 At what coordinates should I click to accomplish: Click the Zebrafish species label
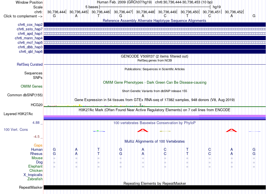35,179
